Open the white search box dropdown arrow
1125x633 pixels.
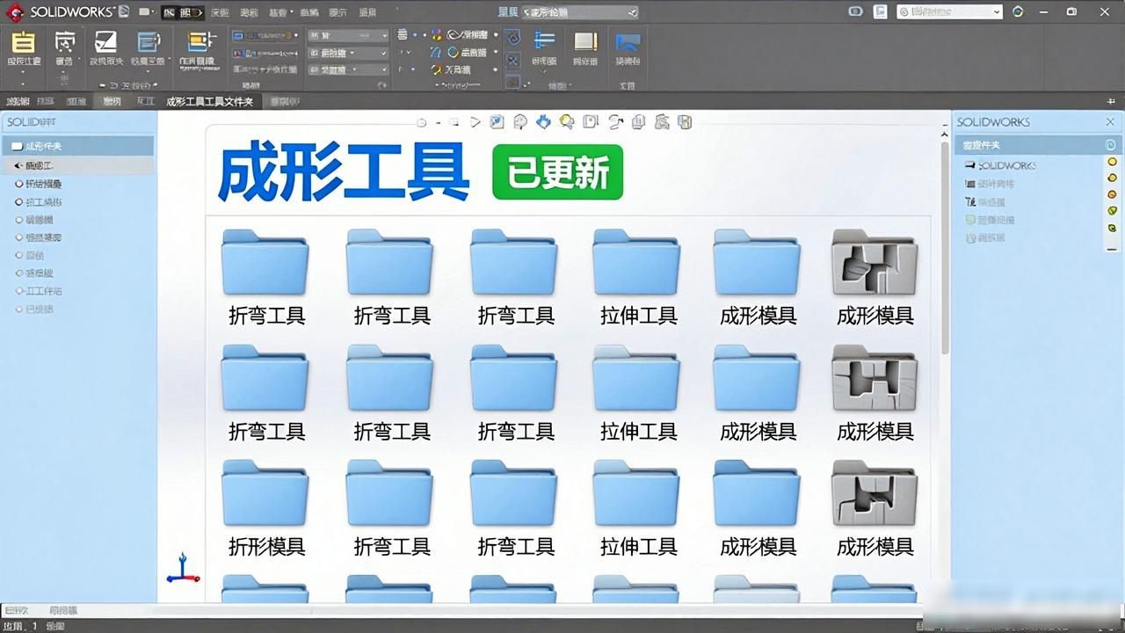coord(996,12)
